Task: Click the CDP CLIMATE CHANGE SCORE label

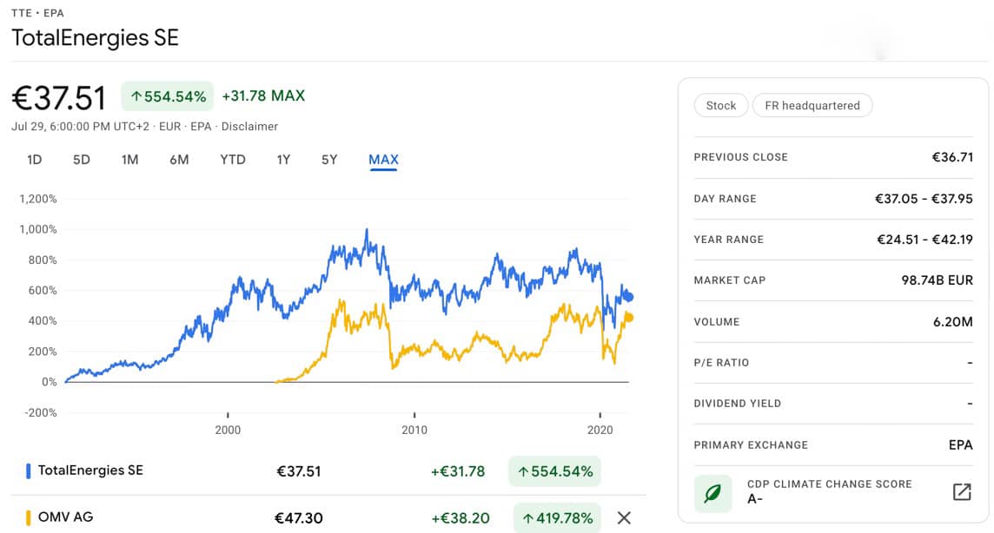Action: [x=829, y=484]
